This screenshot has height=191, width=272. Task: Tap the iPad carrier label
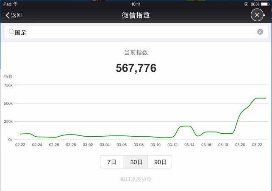pos(7,4)
